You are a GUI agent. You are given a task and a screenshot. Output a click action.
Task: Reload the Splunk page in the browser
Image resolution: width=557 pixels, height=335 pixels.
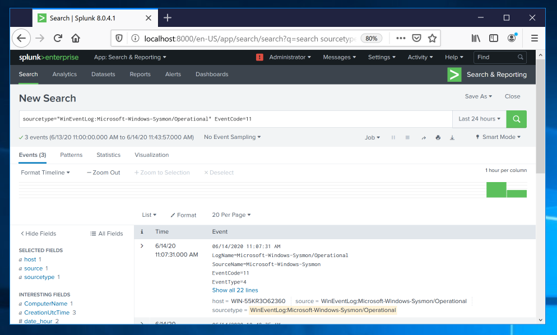point(57,38)
